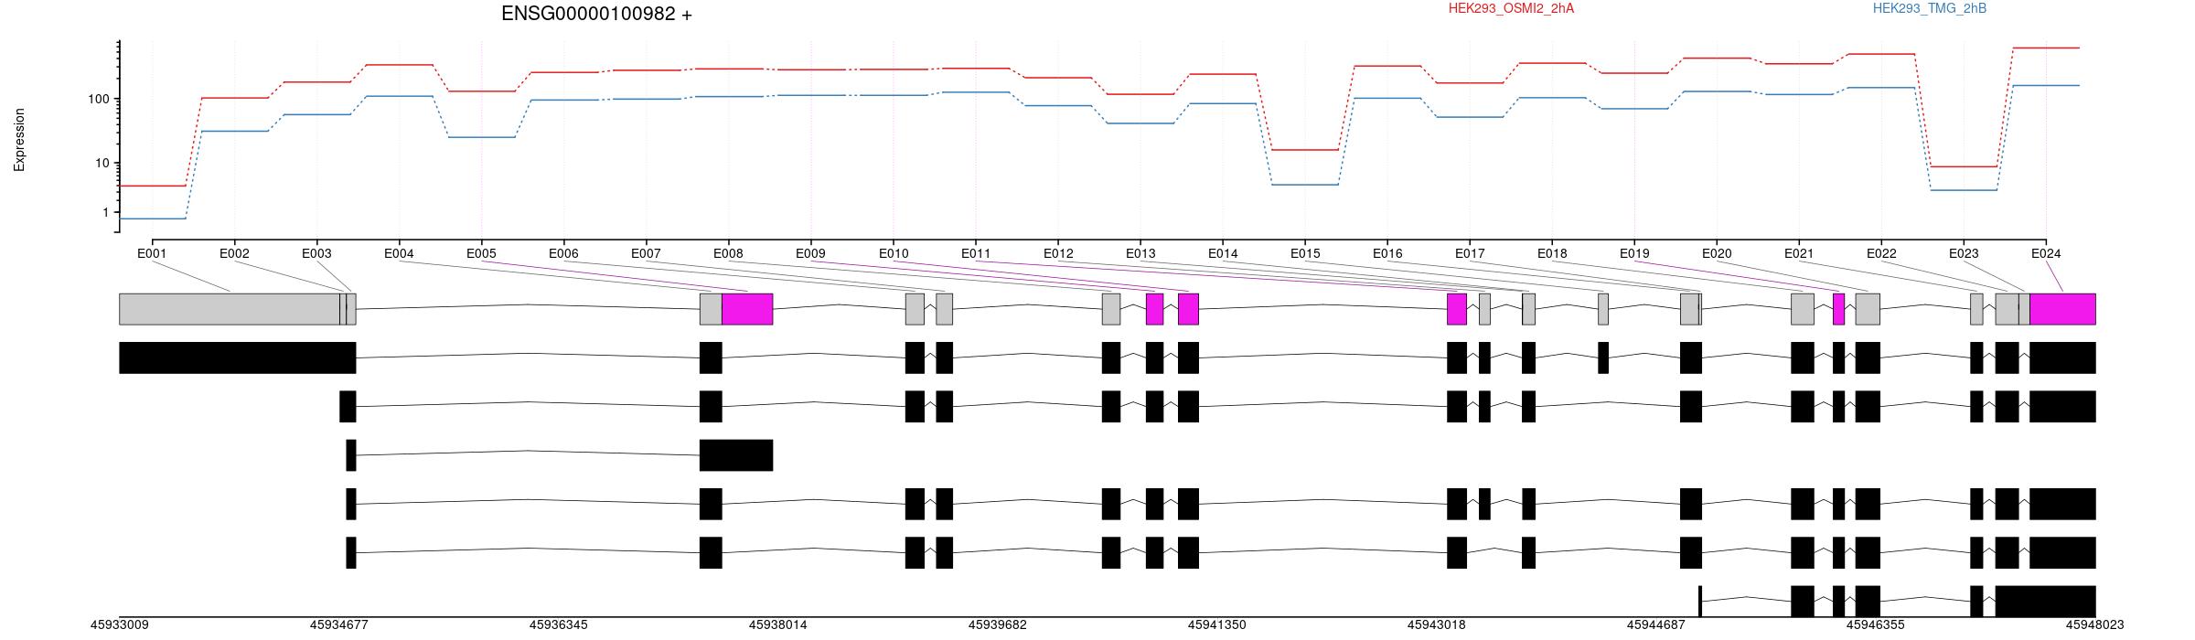Pick exon label E003
The image size is (2195, 640).
click(316, 253)
